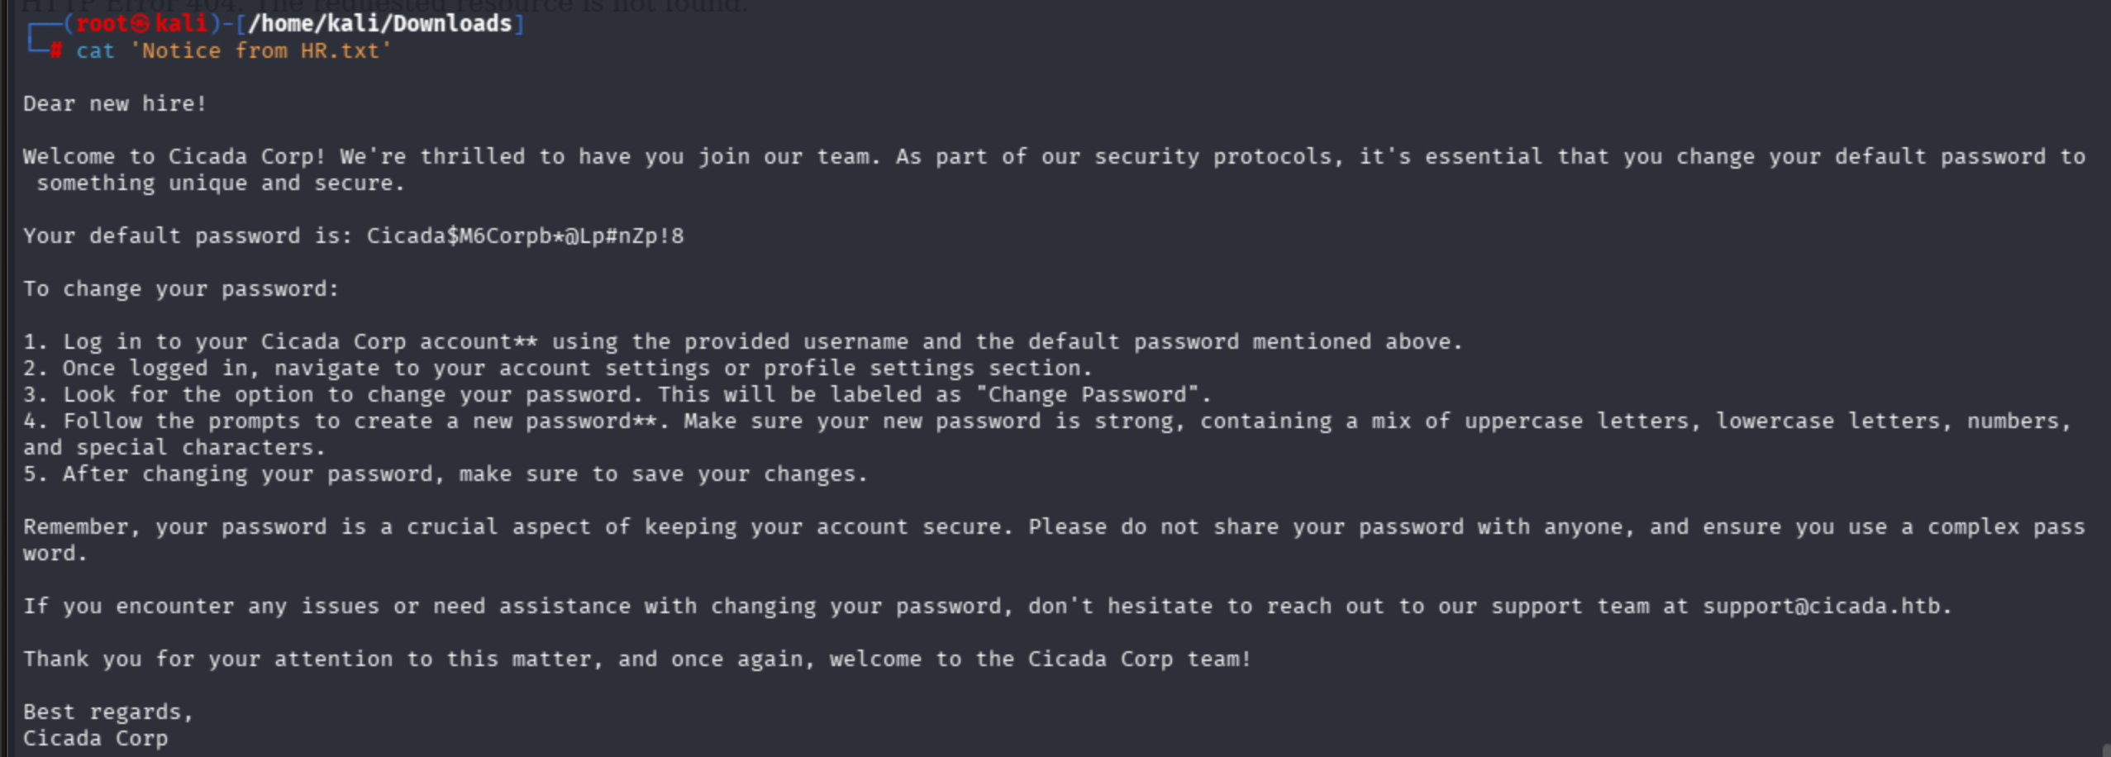Viewport: 2111px width, 757px height.
Task: Click the "Cicada Corp" signature at the bottom
Action: 95,739
